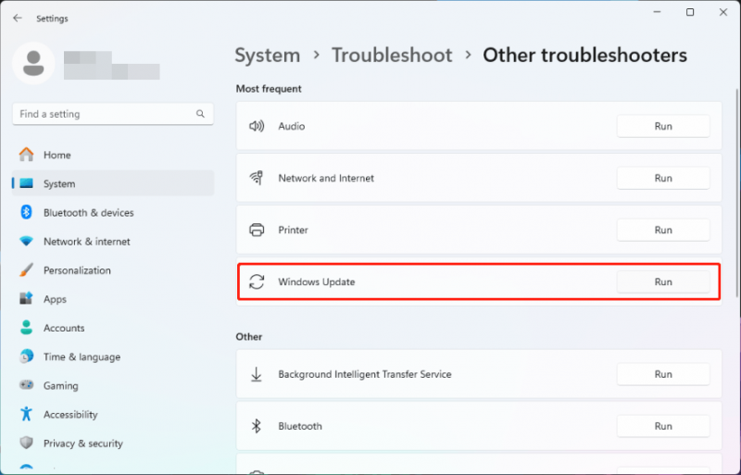Viewport: 741px width, 475px height.
Task: Click the Find a setting search box
Action: point(113,114)
